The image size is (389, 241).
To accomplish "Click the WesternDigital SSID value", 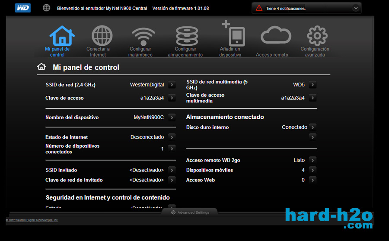I will tap(147, 85).
